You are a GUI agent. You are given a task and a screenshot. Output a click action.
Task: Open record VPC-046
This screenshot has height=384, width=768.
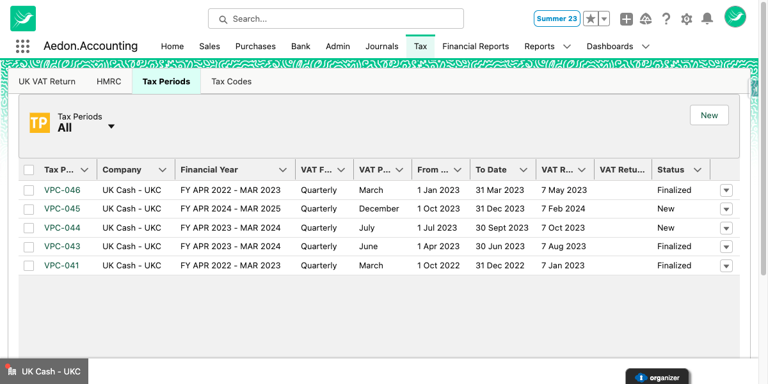tap(62, 190)
